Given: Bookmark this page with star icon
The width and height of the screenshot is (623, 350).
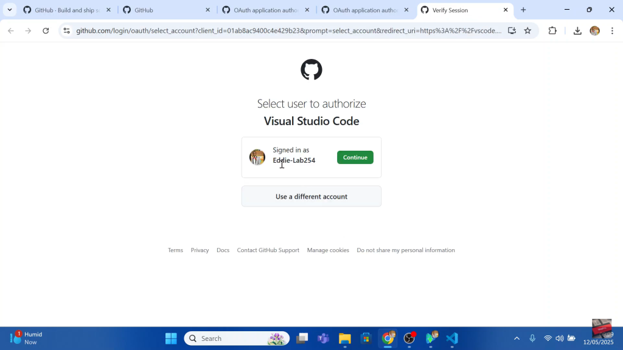Looking at the screenshot, I should click(527, 30).
